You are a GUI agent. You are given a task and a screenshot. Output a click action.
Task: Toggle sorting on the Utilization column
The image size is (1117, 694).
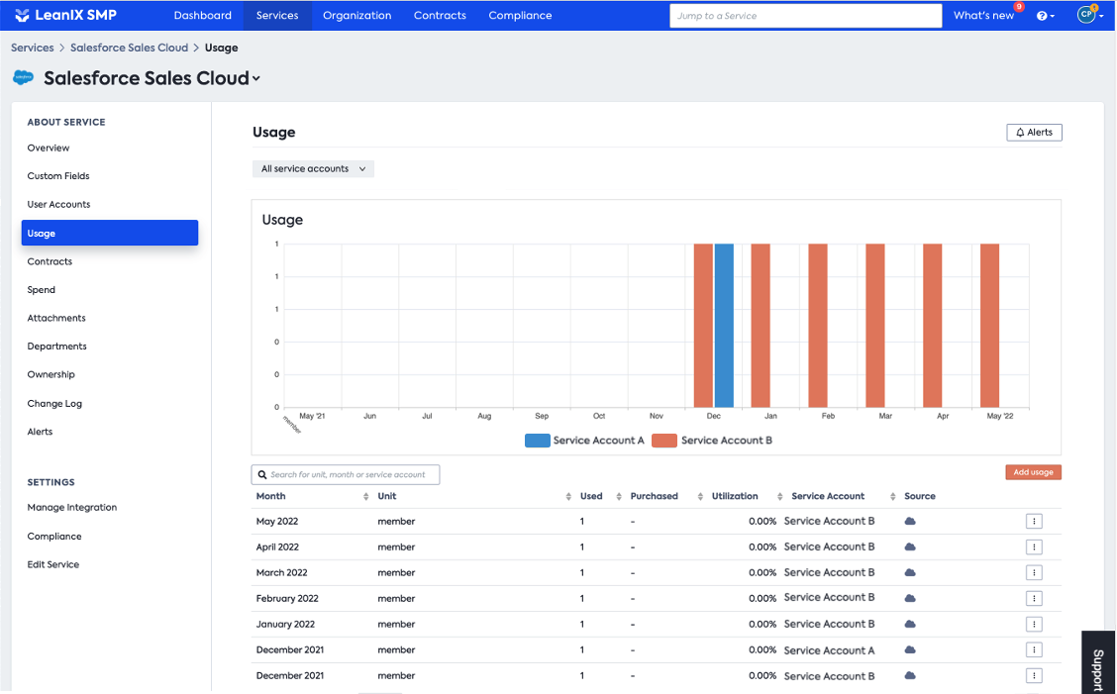779,497
